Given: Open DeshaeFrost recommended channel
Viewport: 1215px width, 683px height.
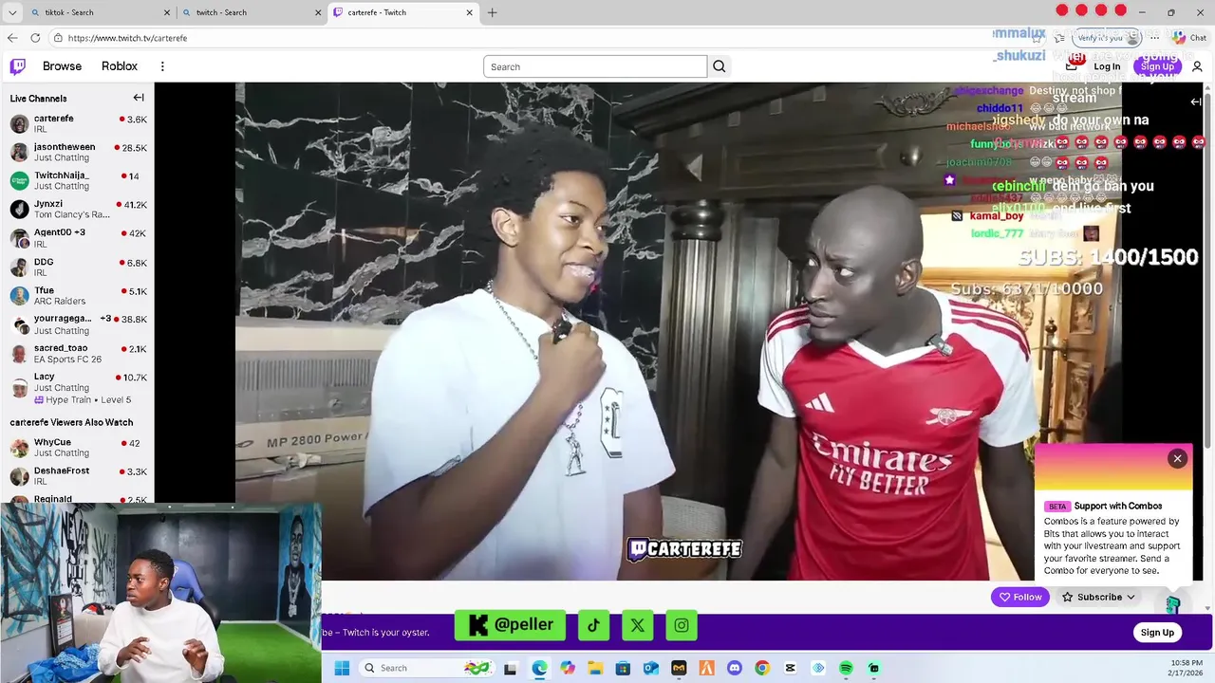Looking at the screenshot, I should pos(77,476).
